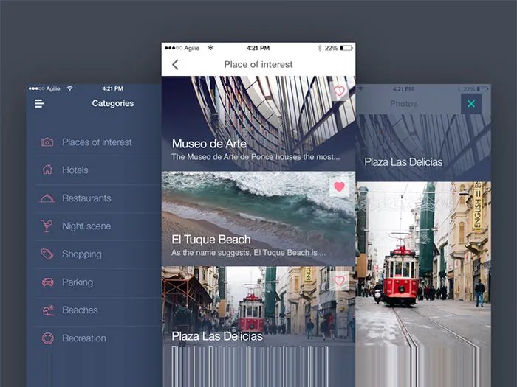Tap the price tag icon beside Shopping

pyautogui.click(x=47, y=254)
